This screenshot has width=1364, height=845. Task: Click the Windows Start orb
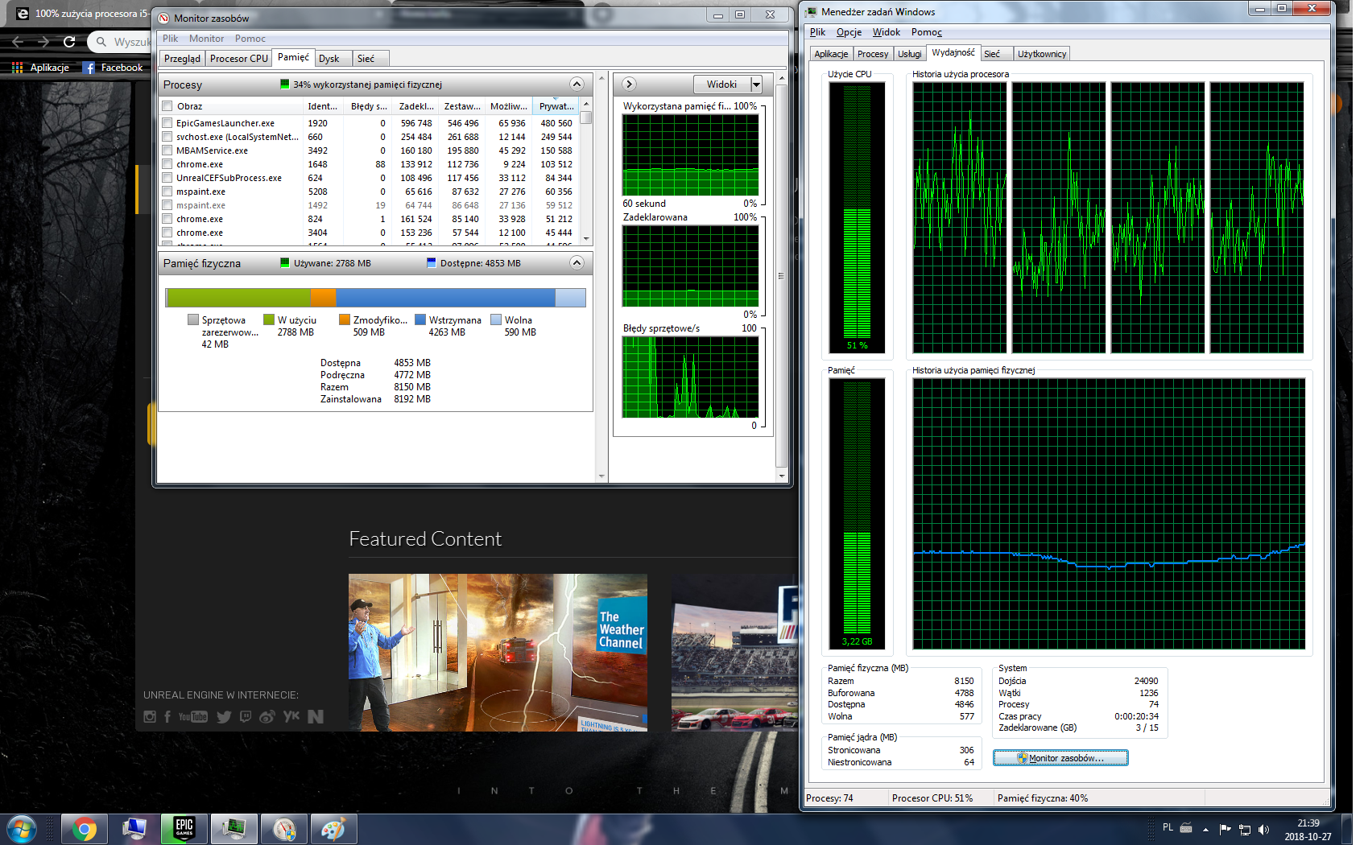21,828
